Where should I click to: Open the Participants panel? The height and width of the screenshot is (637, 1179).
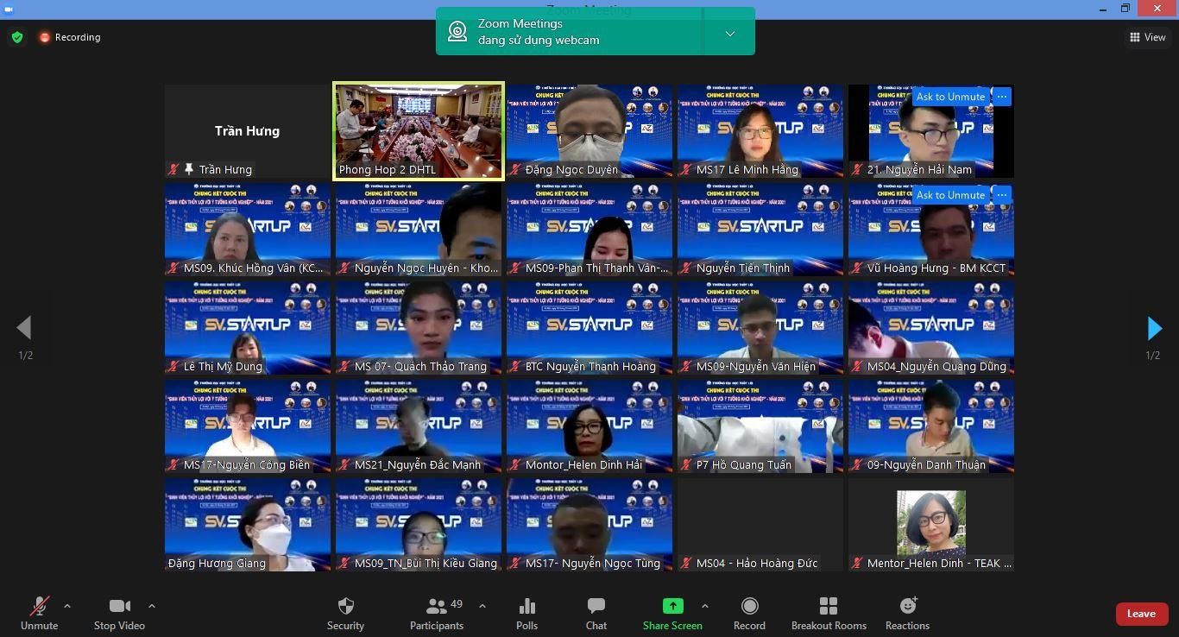point(437,614)
